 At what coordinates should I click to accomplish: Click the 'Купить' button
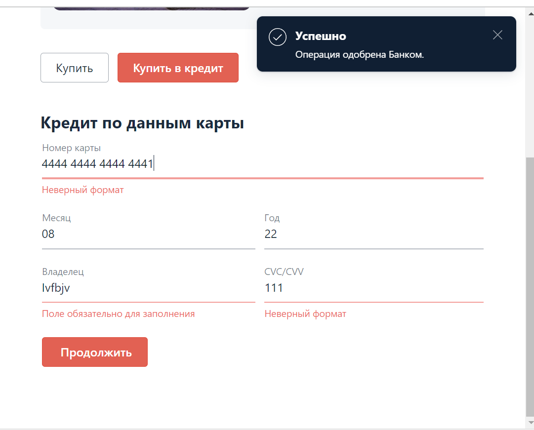tap(74, 68)
